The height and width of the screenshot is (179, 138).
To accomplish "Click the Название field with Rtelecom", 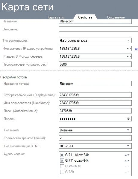I will (x=95, y=21).
